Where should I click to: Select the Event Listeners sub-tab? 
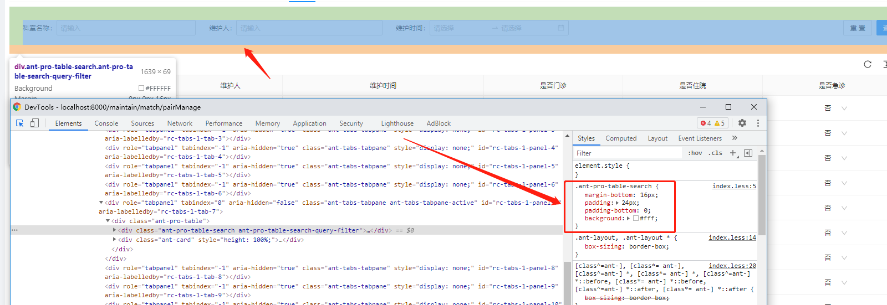tap(700, 138)
